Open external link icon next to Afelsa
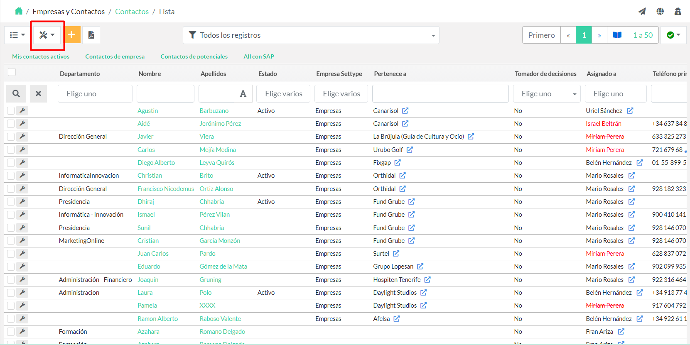The height and width of the screenshot is (345, 690). (397, 318)
